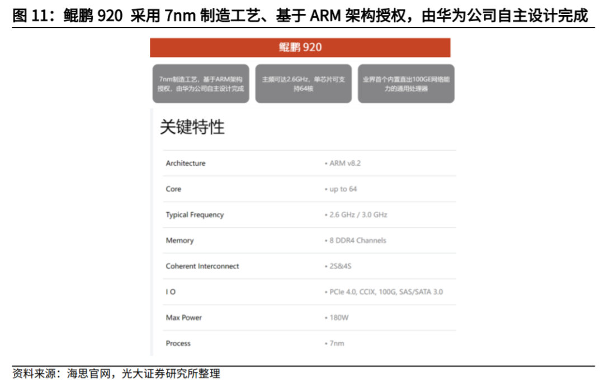
Task: Click the Typical Frequency label
Action: click(x=195, y=214)
